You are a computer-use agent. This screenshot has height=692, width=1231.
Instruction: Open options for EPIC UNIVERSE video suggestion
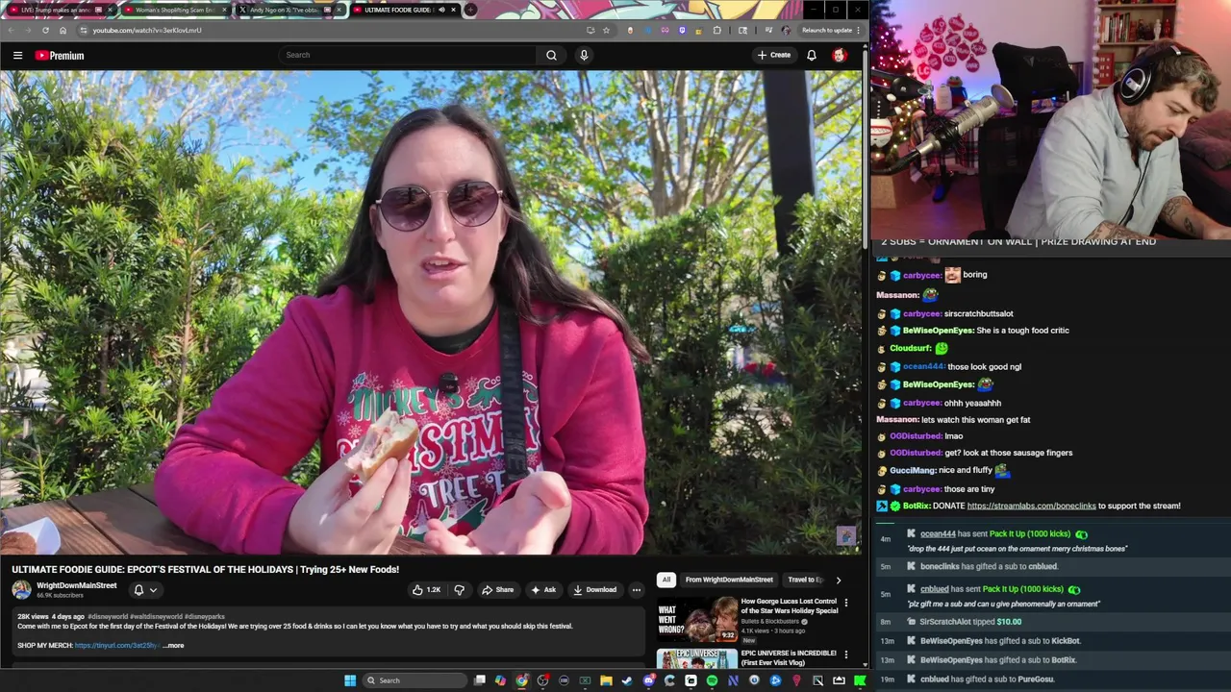click(x=846, y=655)
